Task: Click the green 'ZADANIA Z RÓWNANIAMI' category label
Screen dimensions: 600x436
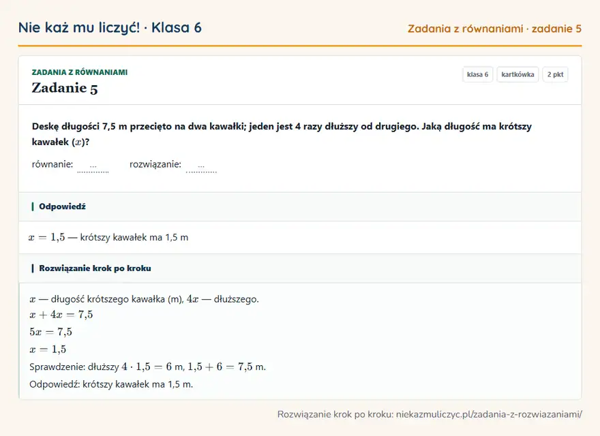Action: (x=80, y=72)
